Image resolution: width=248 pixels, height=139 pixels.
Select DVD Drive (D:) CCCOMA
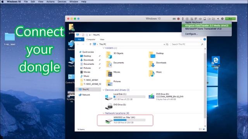pos(166,97)
